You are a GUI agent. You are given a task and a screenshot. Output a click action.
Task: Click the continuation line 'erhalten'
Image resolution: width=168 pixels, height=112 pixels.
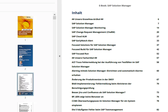(76, 75)
